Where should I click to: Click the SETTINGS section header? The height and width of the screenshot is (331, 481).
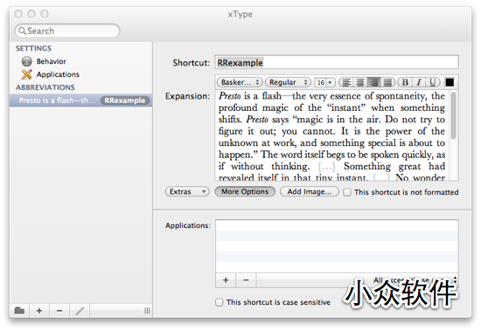[33, 48]
